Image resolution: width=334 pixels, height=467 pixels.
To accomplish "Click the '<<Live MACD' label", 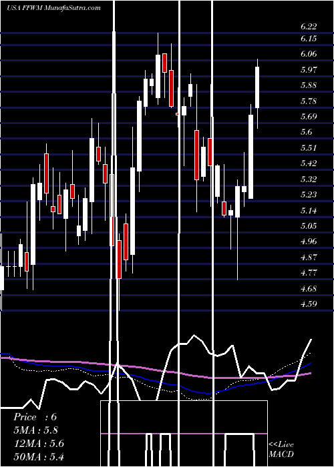I will [x=281, y=449].
